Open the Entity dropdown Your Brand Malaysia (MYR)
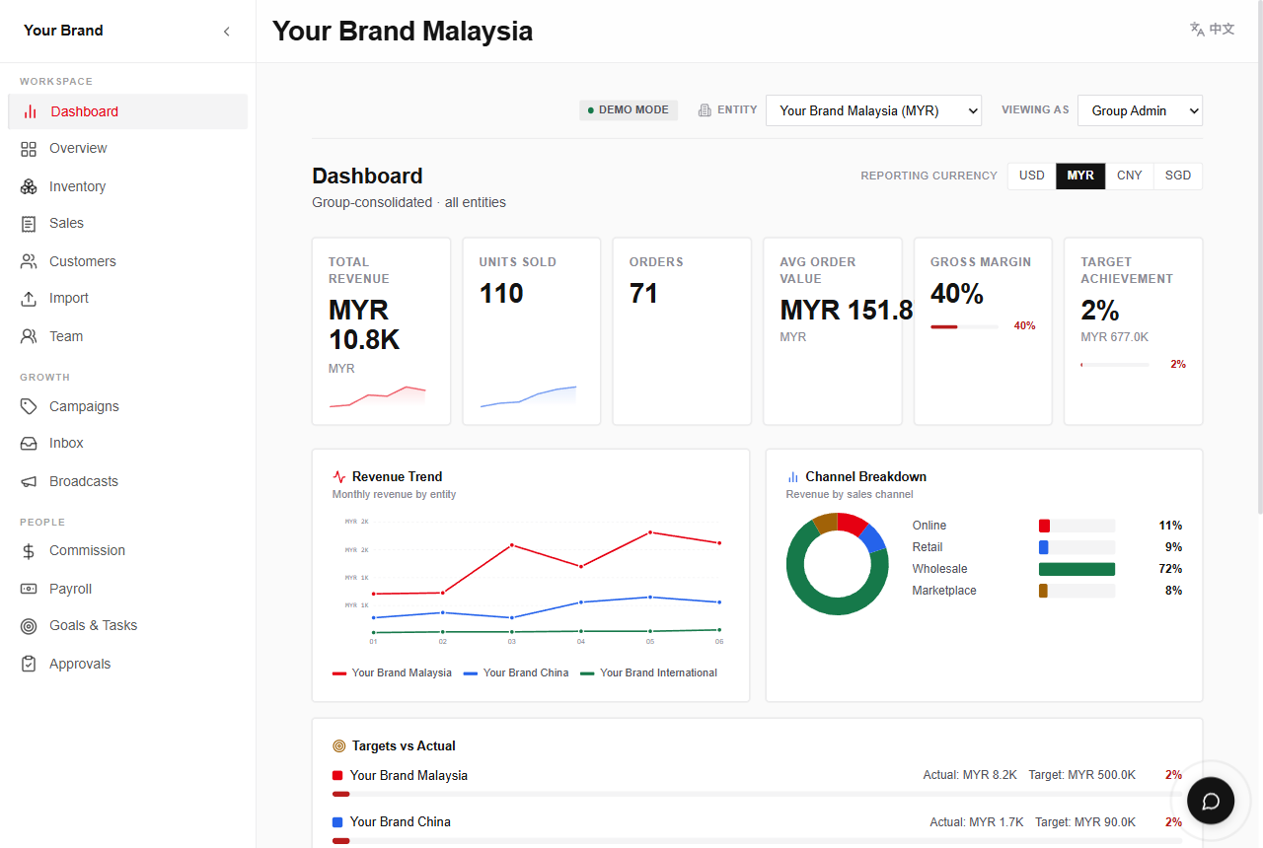 [873, 110]
